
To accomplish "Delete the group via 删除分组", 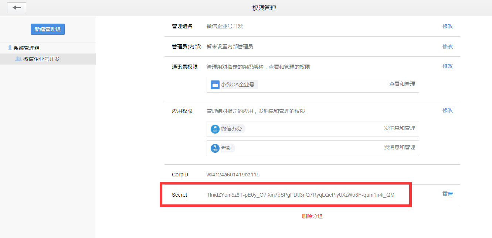I will 312,216.
